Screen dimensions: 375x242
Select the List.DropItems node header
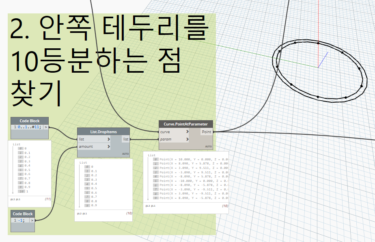point(103,132)
